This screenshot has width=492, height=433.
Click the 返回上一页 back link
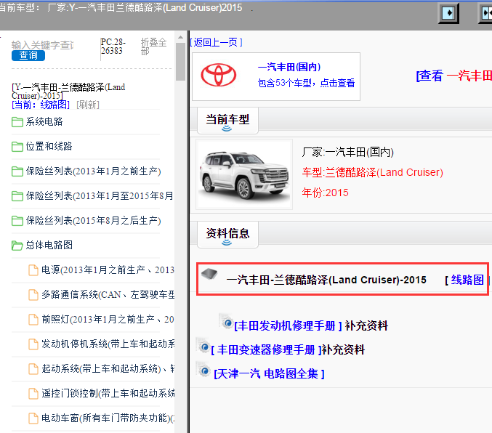tap(217, 42)
